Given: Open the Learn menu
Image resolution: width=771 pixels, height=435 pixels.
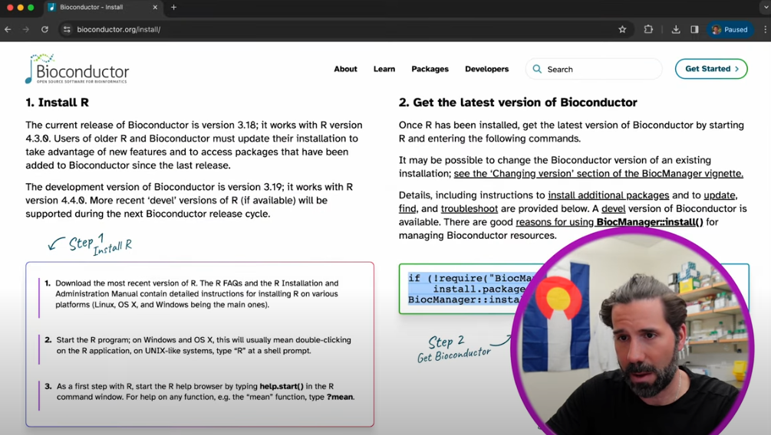Looking at the screenshot, I should tap(384, 69).
